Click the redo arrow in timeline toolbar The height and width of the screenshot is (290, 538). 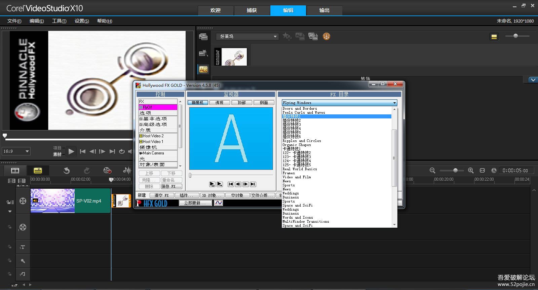point(87,171)
